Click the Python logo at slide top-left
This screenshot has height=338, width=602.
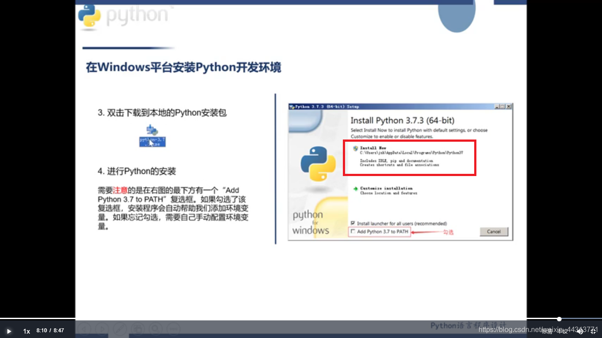pyautogui.click(x=89, y=17)
